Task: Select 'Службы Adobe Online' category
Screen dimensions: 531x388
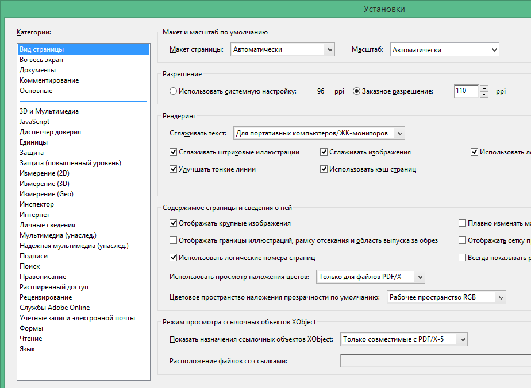Action: click(83, 308)
